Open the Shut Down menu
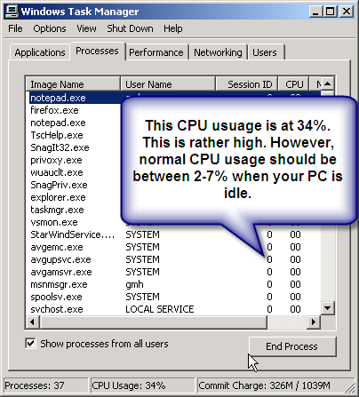The width and height of the screenshot is (359, 397). (x=130, y=28)
